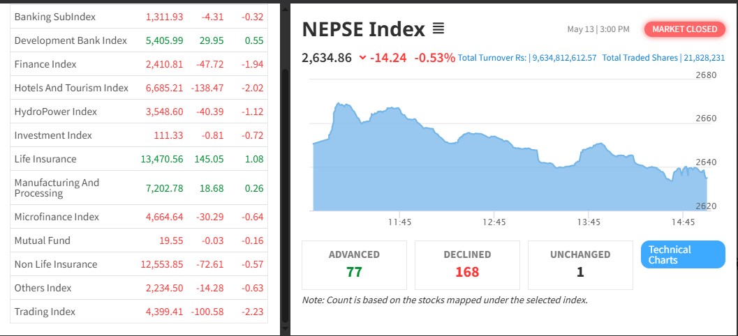This screenshot has height=336, width=738.
Task: Open Technical Charts
Action: (x=682, y=254)
